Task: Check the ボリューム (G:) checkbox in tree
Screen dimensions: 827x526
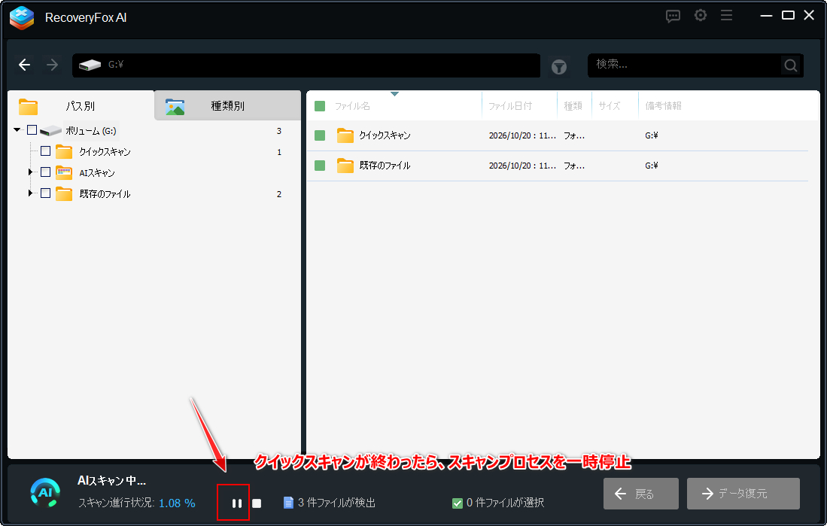Action: tap(32, 129)
